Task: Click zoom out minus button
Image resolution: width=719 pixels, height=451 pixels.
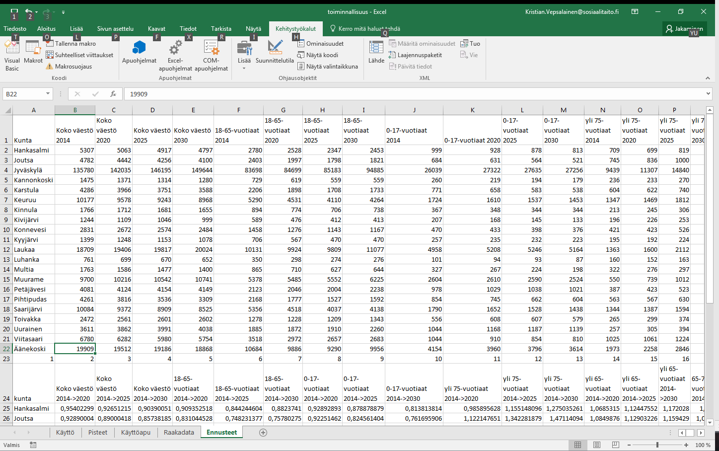Action: coord(629,445)
